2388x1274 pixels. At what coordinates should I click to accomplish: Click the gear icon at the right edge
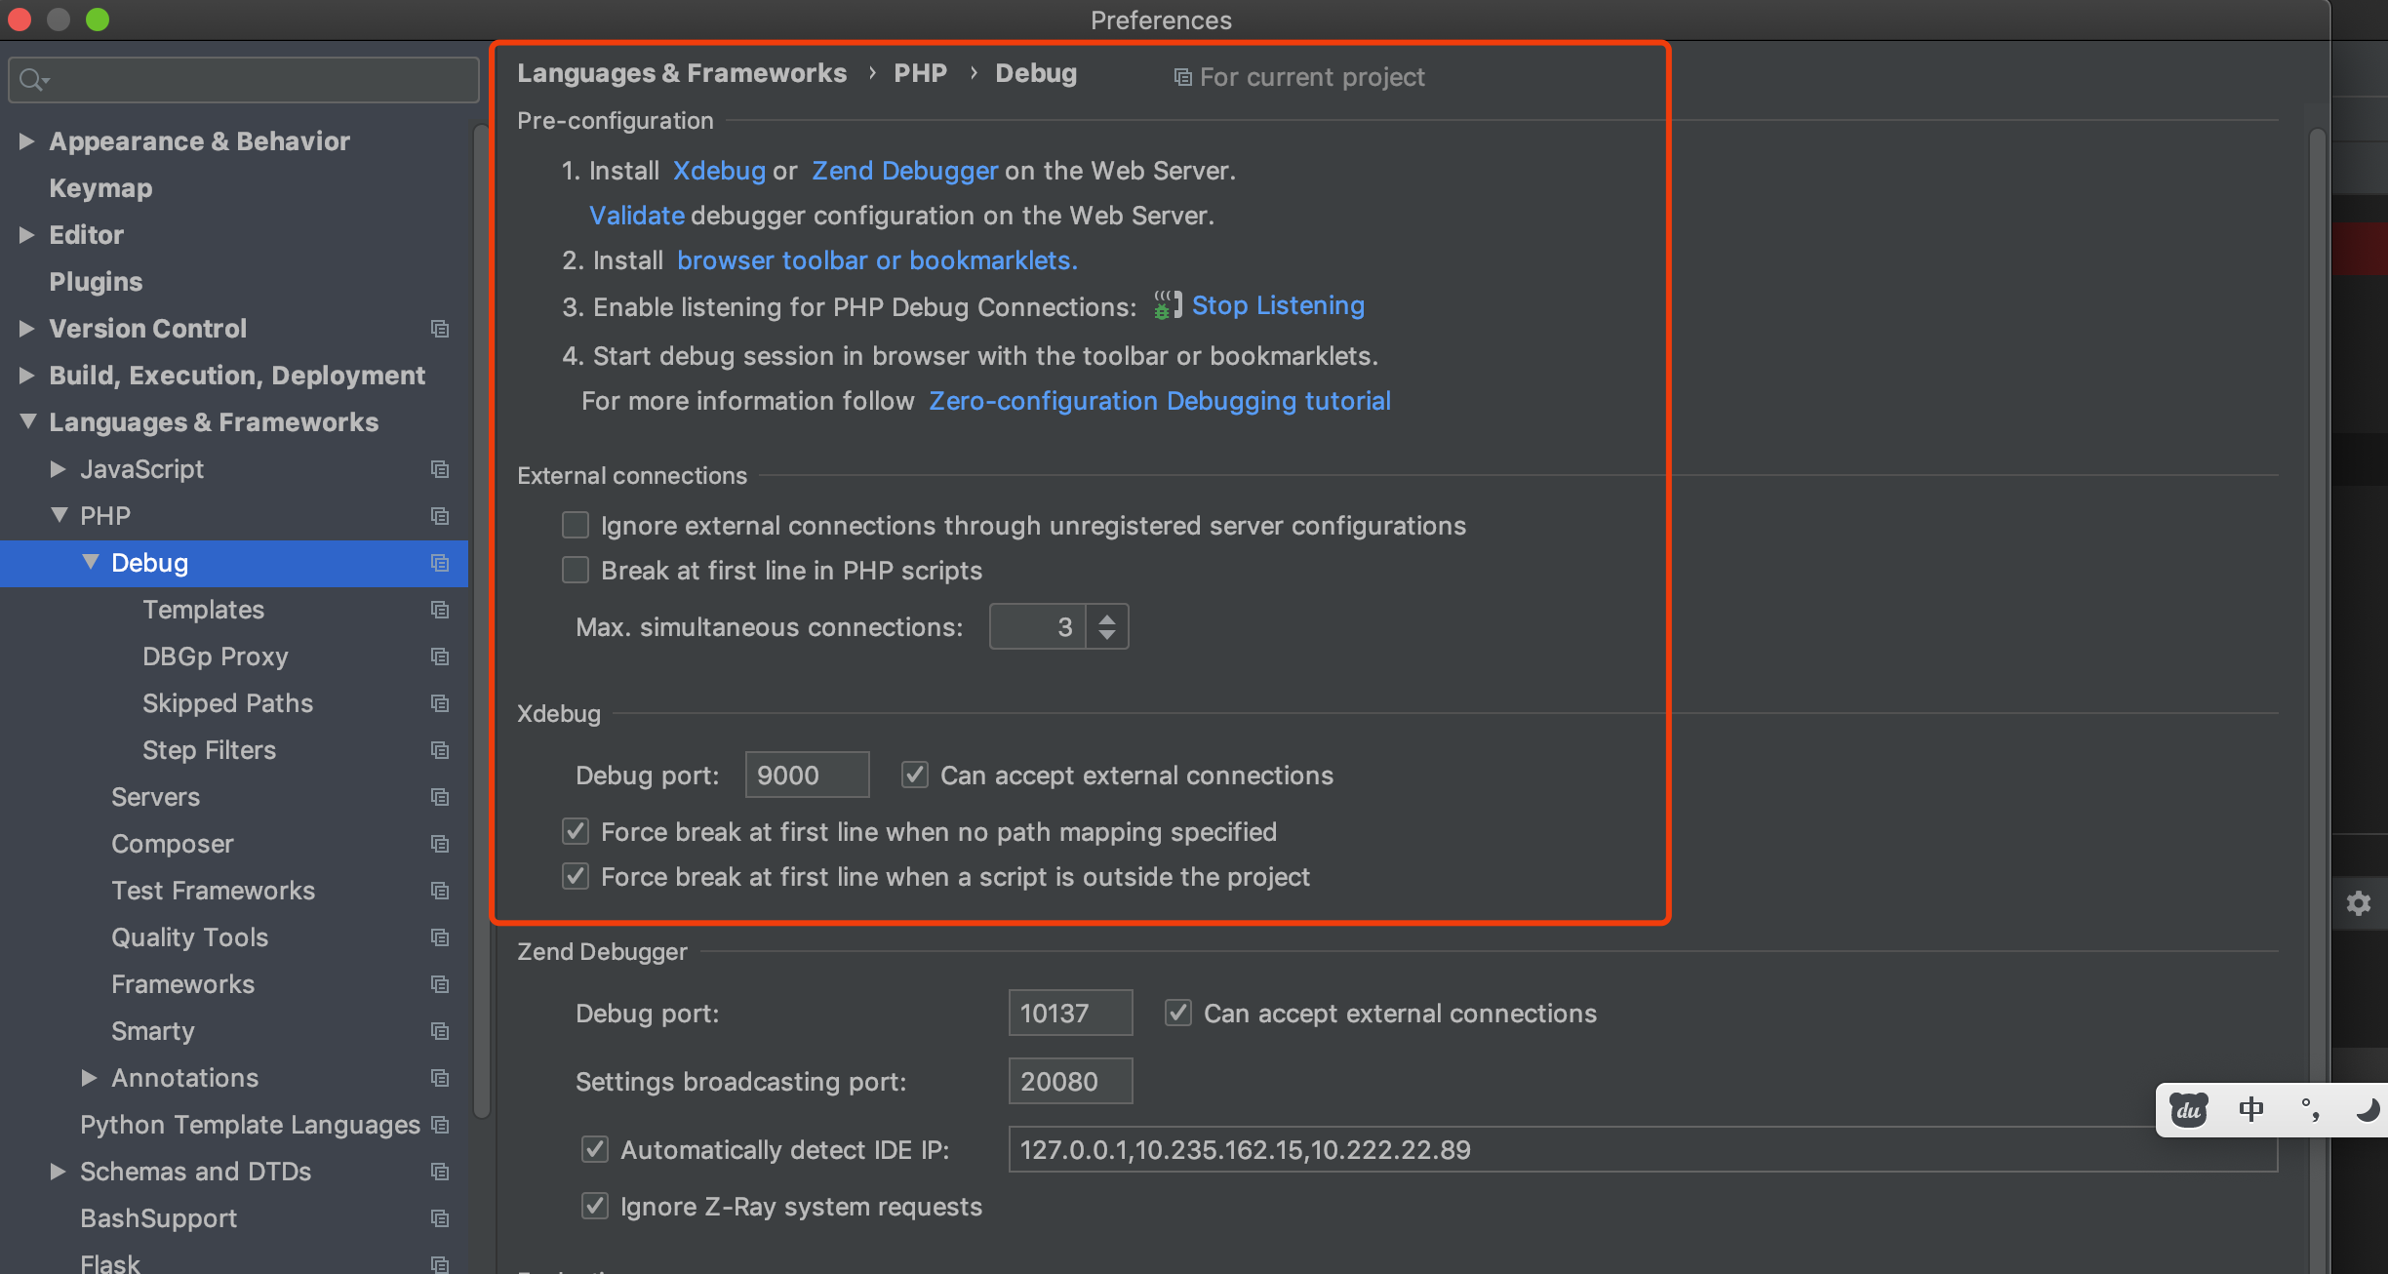pyautogui.click(x=2359, y=903)
